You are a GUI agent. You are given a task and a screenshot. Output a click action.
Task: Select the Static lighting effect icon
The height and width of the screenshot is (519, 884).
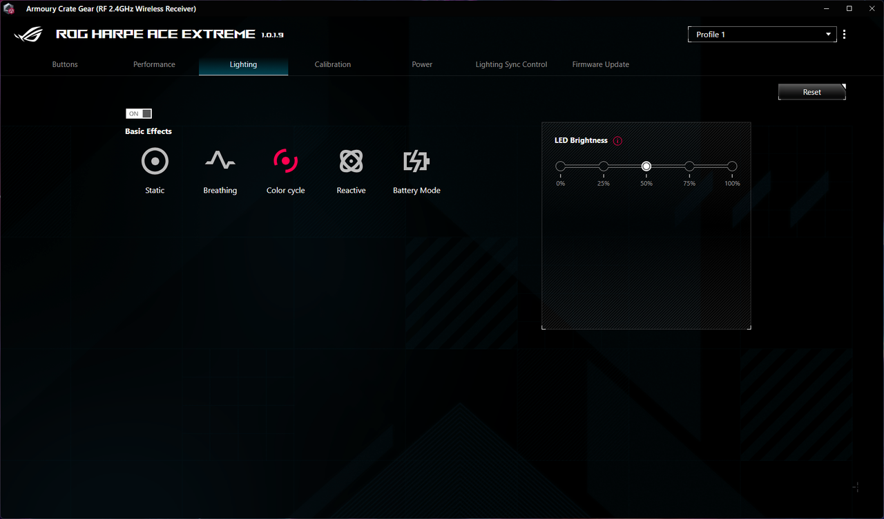pyautogui.click(x=155, y=161)
